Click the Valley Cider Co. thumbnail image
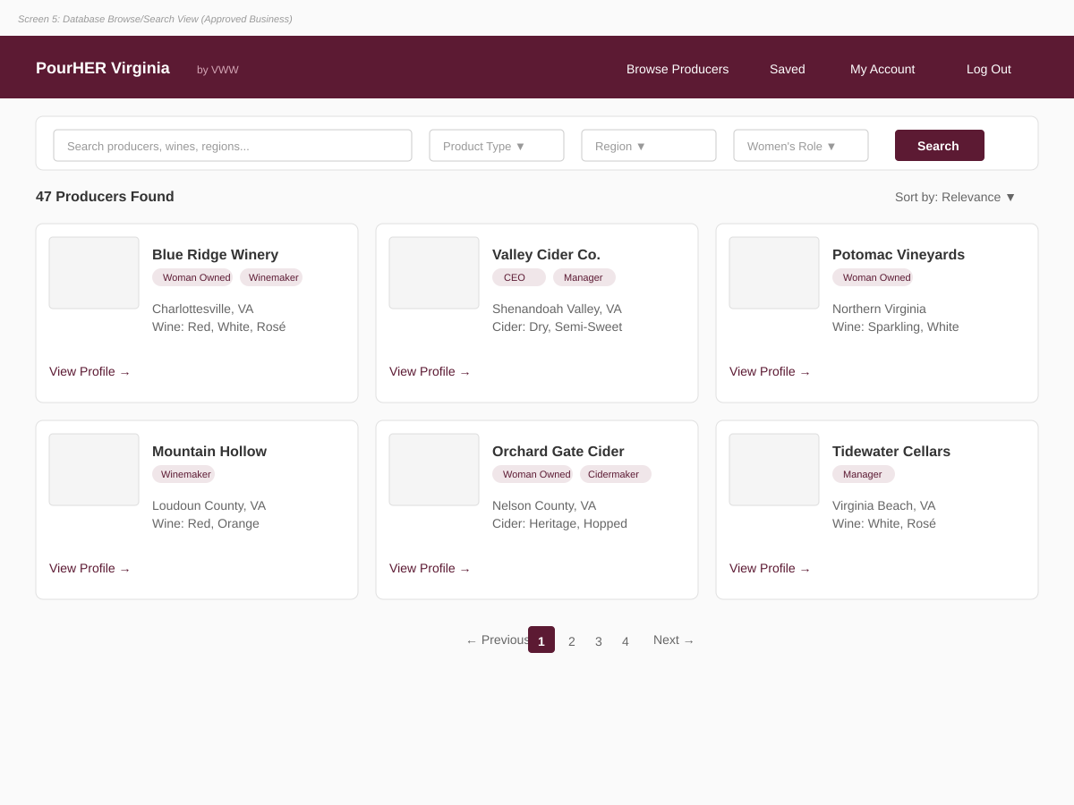This screenshot has height=805, width=1074. click(434, 273)
